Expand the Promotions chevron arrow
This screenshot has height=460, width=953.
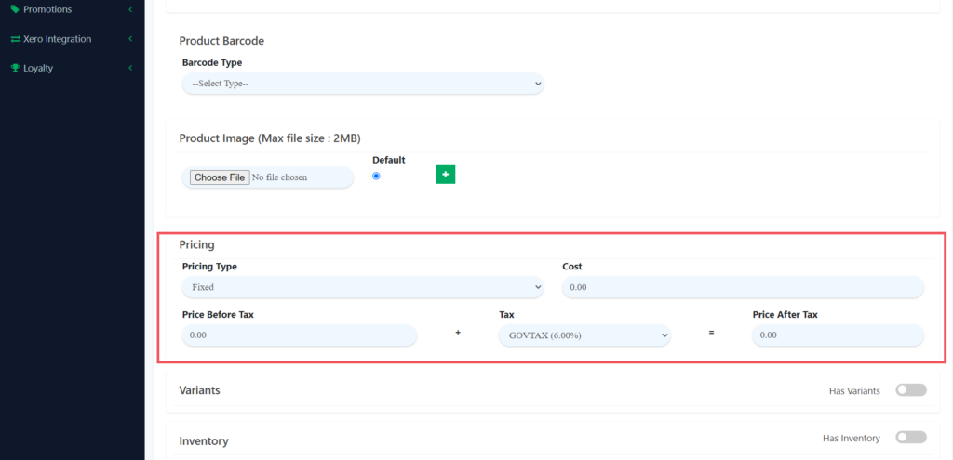(x=130, y=9)
